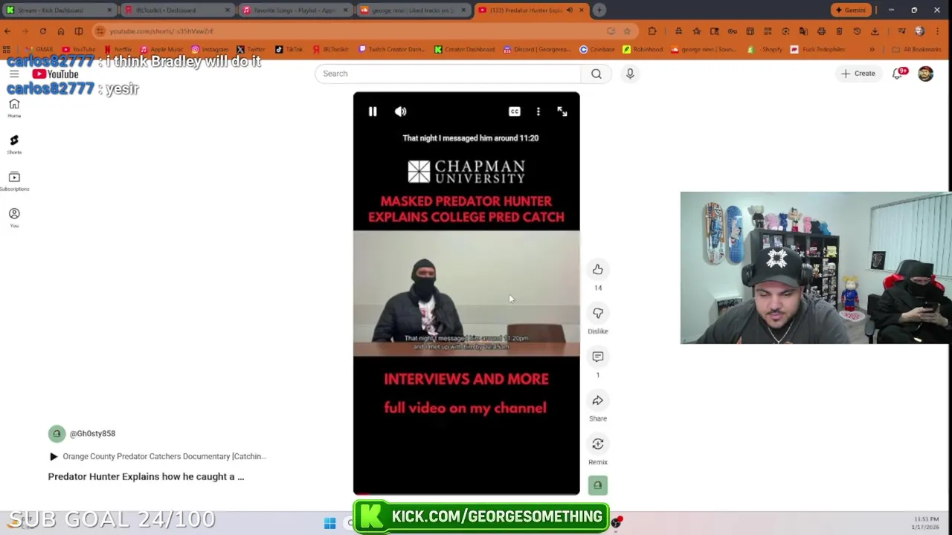Click the Short title 'Predator Hunter Explains how he caught a ...'

tap(146, 477)
